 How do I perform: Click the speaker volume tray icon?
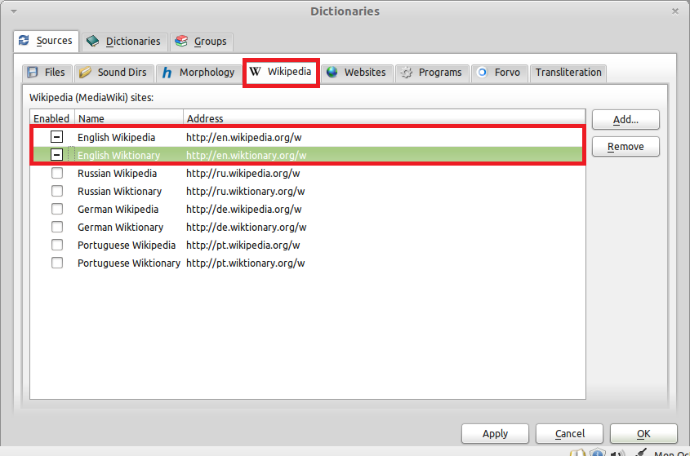[x=618, y=453]
